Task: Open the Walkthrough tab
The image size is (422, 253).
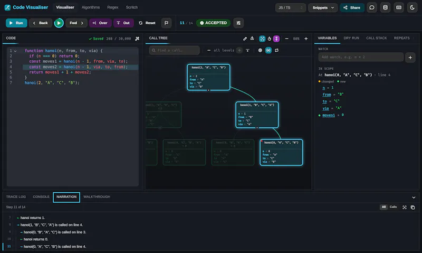Action: [97, 197]
